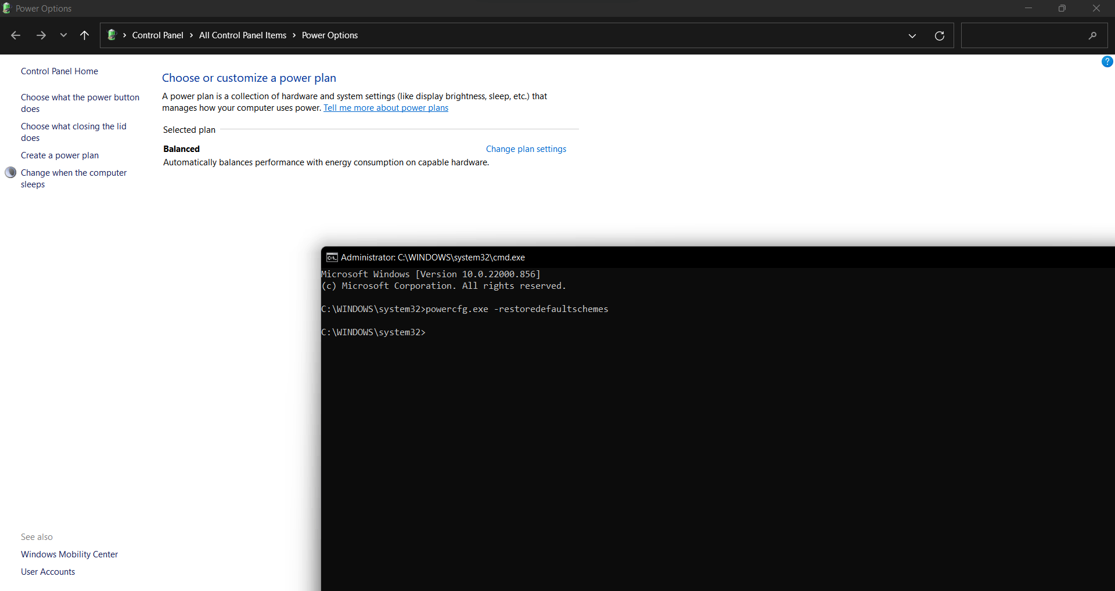This screenshot has height=591, width=1115.
Task: Close the Power Options window
Action: click(1096, 8)
